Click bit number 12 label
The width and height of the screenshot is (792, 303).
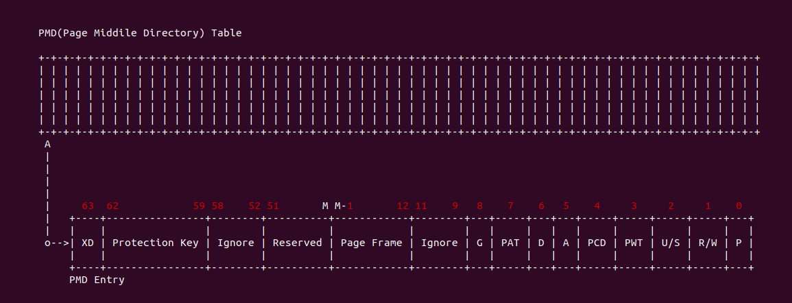click(403, 206)
